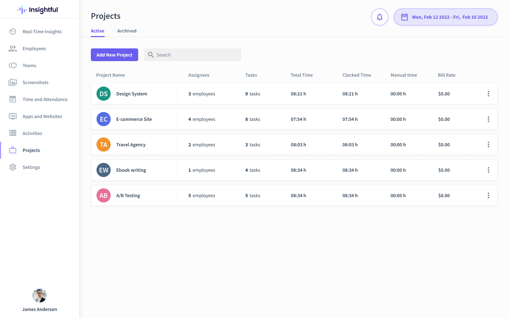
Task: Switch to the Archived tab
Action: tap(127, 31)
